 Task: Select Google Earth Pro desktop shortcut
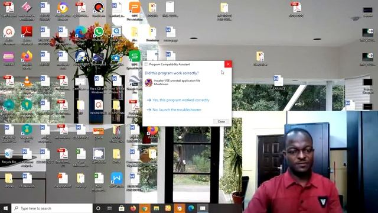[x=135, y=84]
